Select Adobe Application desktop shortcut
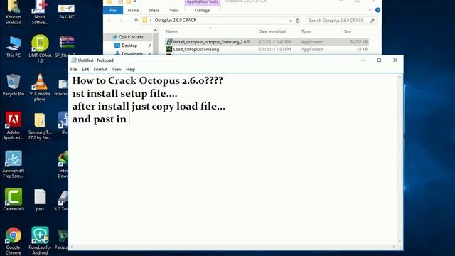 14,126
